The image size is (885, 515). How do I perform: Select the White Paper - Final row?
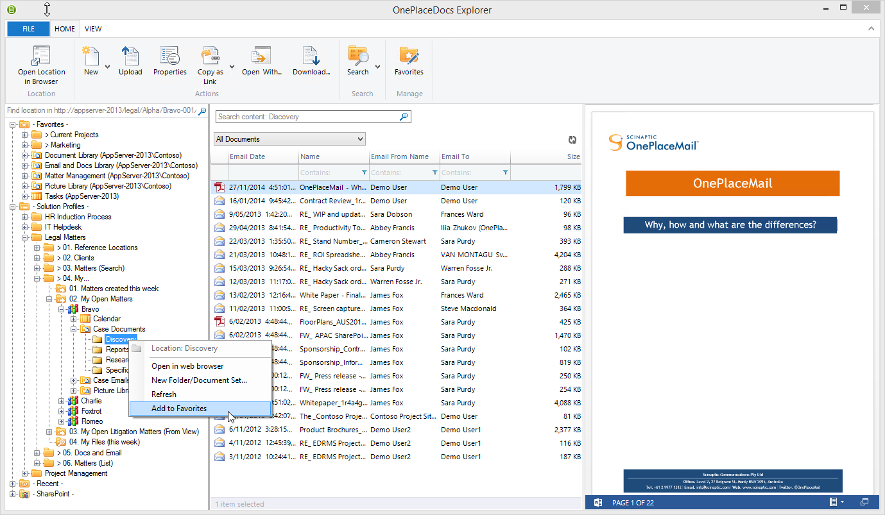tap(397, 295)
